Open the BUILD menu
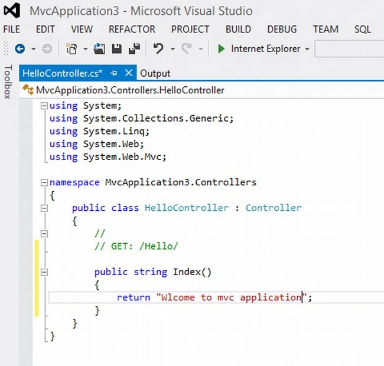The height and width of the screenshot is (366, 384). pyautogui.click(x=238, y=30)
